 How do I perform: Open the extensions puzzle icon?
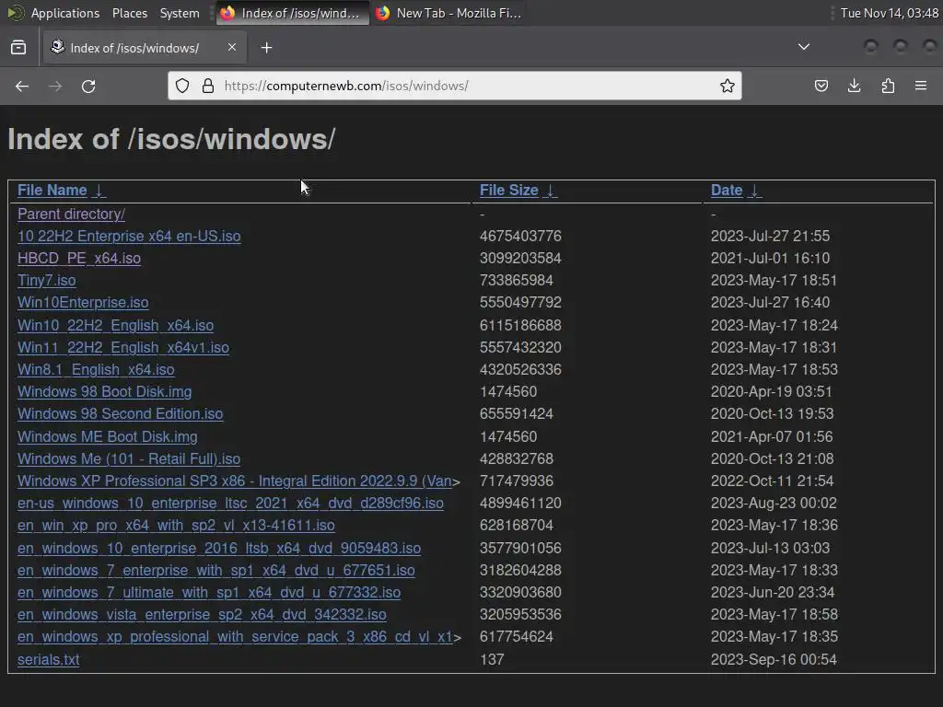(888, 86)
